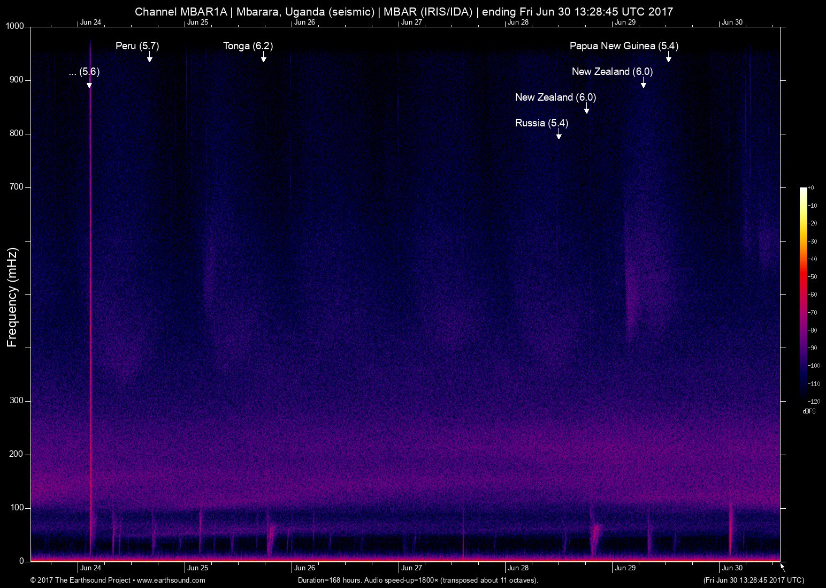Click the Jun 30 label on the bottom time axis
The width and height of the screenshot is (826, 588).
pos(732,568)
